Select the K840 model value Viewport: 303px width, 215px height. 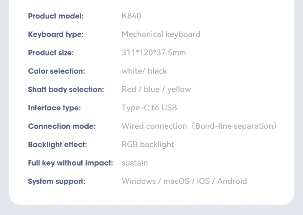tap(131, 16)
